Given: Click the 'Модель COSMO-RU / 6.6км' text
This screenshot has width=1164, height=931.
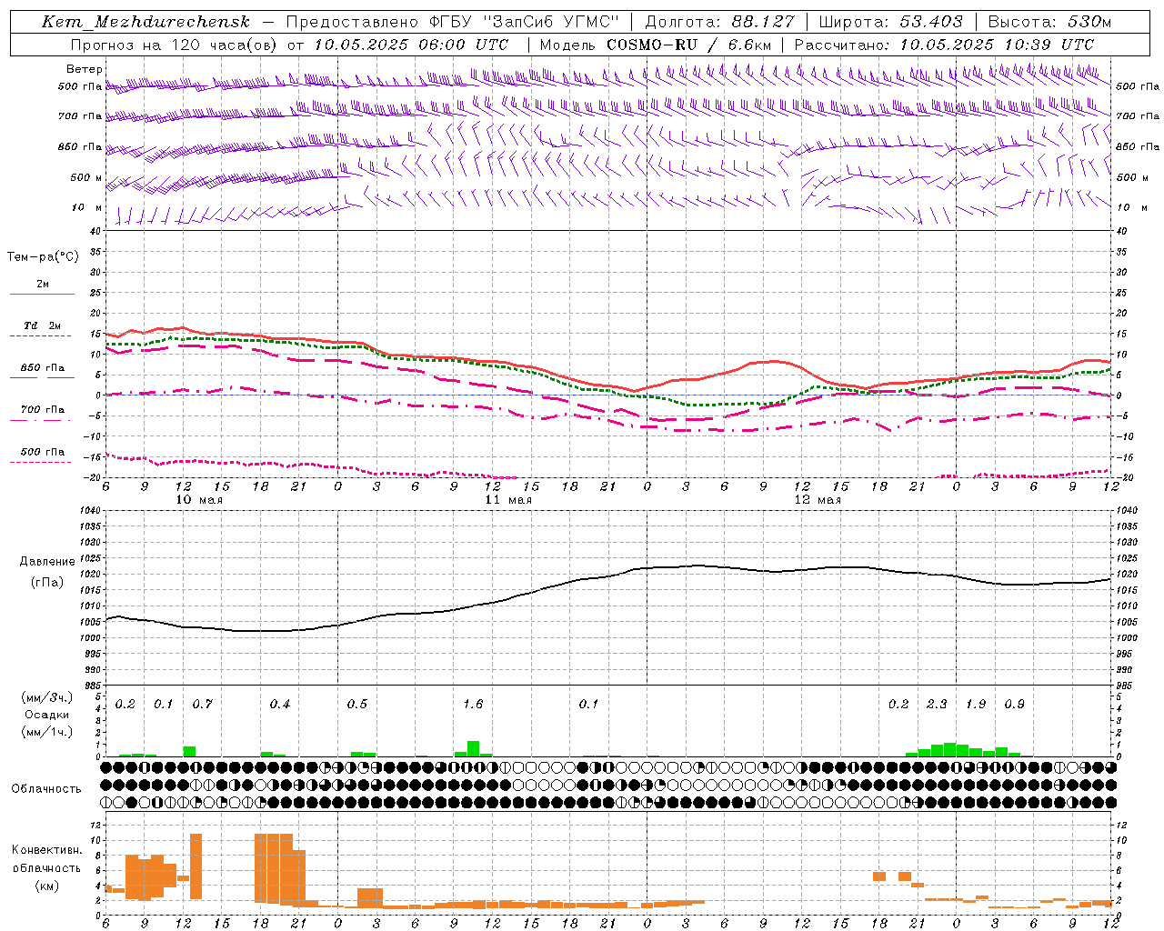Looking at the screenshot, I should pyautogui.click(x=655, y=45).
